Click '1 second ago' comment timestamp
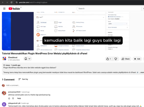This screenshot has height=107, width=144. tap(25, 92)
